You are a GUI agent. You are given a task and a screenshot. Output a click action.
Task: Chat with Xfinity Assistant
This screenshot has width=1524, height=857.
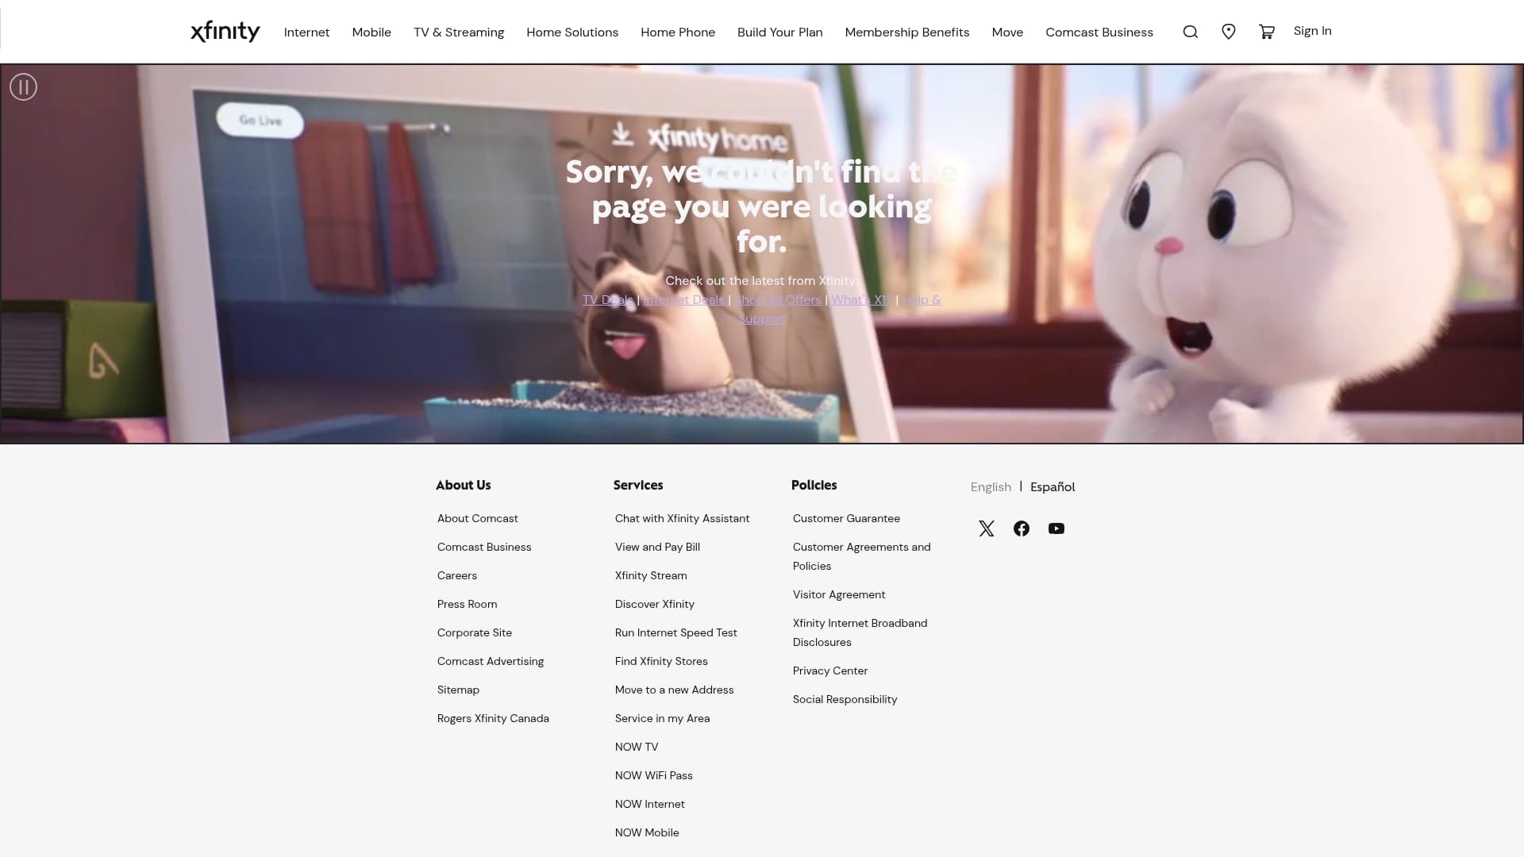click(683, 519)
